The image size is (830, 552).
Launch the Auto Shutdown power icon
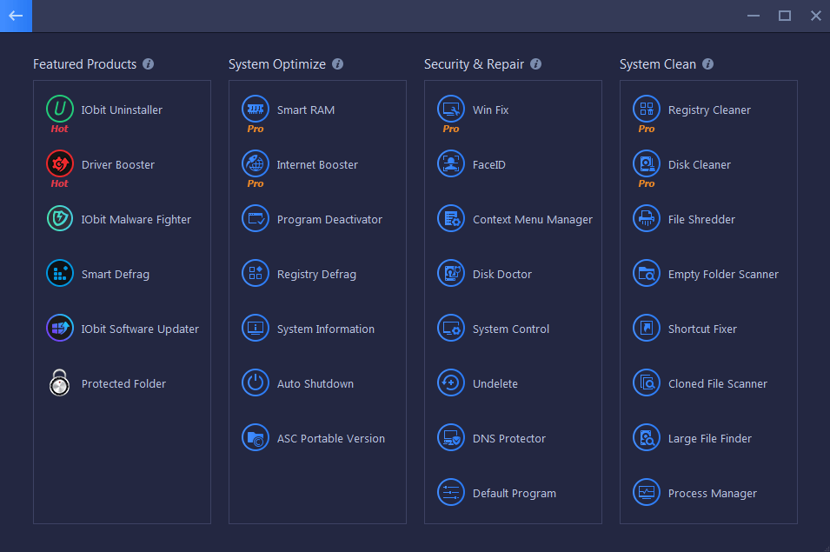coord(256,382)
